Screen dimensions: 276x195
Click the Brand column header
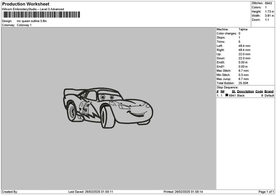[269, 92]
